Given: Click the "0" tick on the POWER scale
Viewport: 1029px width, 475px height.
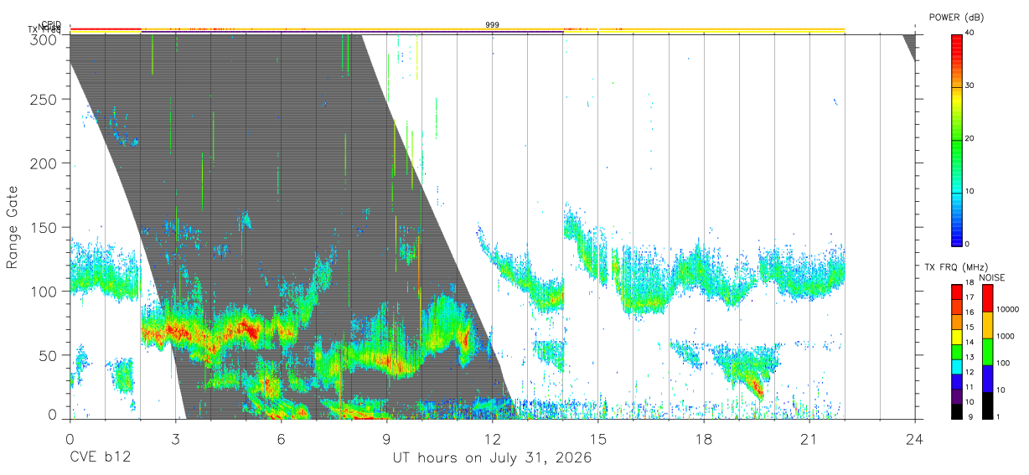Looking at the screenshot, I should (x=969, y=244).
